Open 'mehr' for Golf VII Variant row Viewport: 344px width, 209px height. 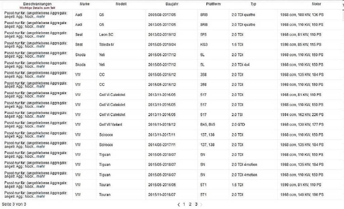pos(41,126)
